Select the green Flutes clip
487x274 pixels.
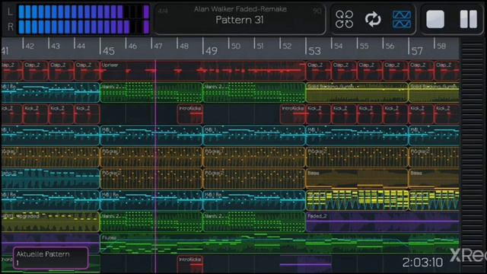(x=279, y=244)
